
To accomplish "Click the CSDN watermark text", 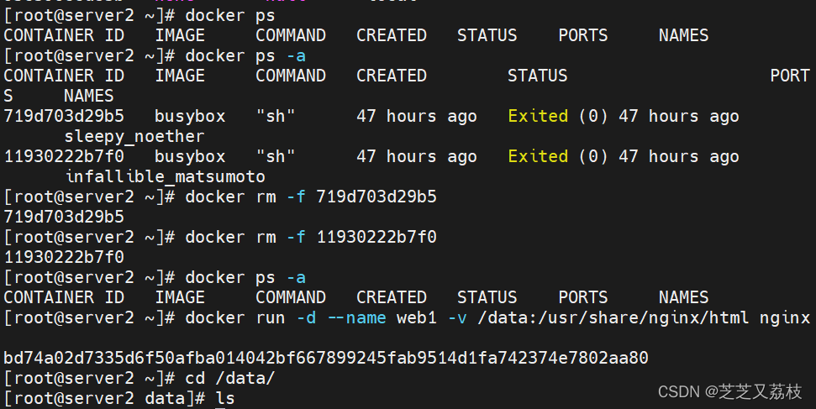I will point(729,391).
